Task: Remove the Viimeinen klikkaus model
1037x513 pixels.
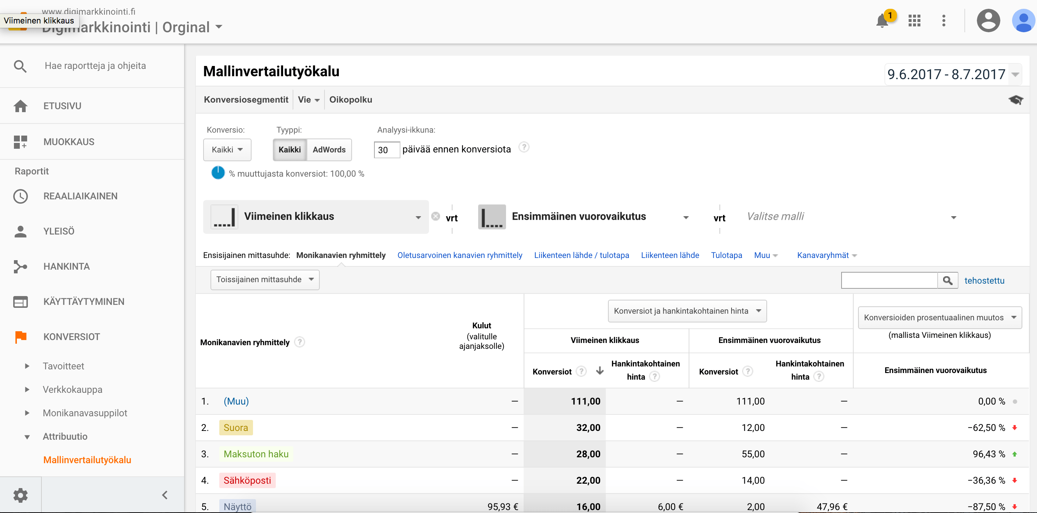Action: click(x=435, y=217)
